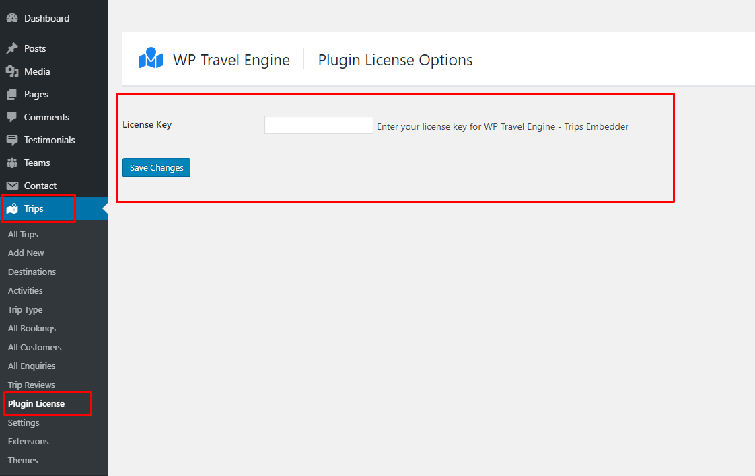Viewport: 755px width, 476px height.
Task: Open the Destinations menu entry
Action: click(32, 272)
